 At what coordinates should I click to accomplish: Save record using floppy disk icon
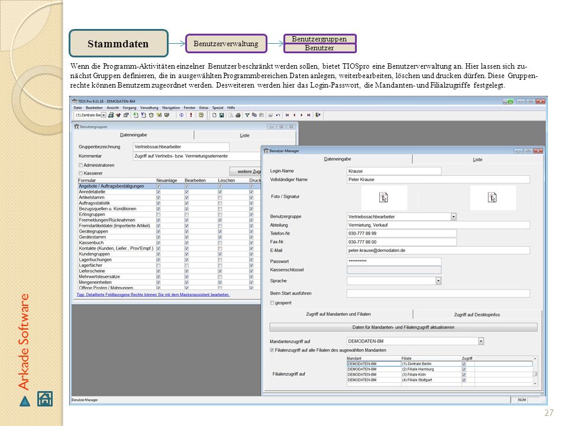coord(222,115)
